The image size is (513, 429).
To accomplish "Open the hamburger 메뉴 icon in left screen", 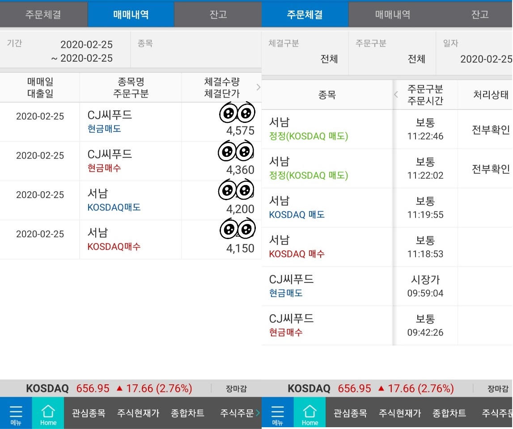I will [16, 413].
